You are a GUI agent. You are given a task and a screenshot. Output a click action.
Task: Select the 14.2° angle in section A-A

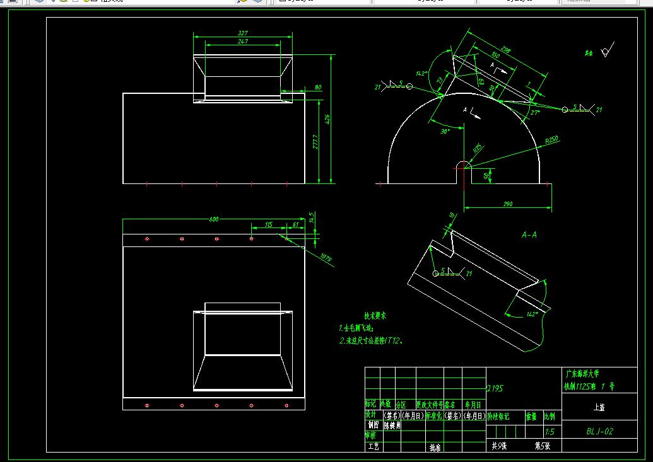pos(532,315)
